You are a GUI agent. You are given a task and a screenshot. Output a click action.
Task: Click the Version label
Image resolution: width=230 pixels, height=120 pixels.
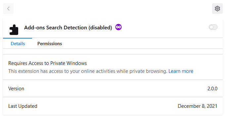(16, 89)
